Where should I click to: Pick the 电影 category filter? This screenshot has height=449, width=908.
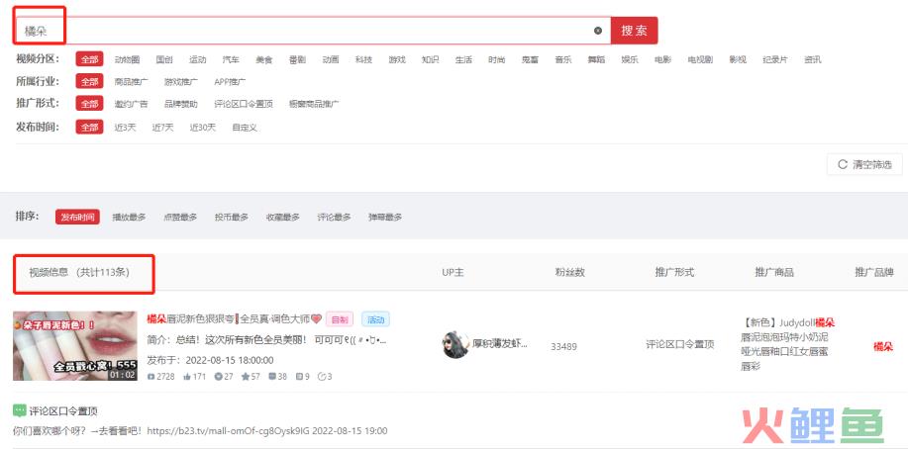point(663,59)
